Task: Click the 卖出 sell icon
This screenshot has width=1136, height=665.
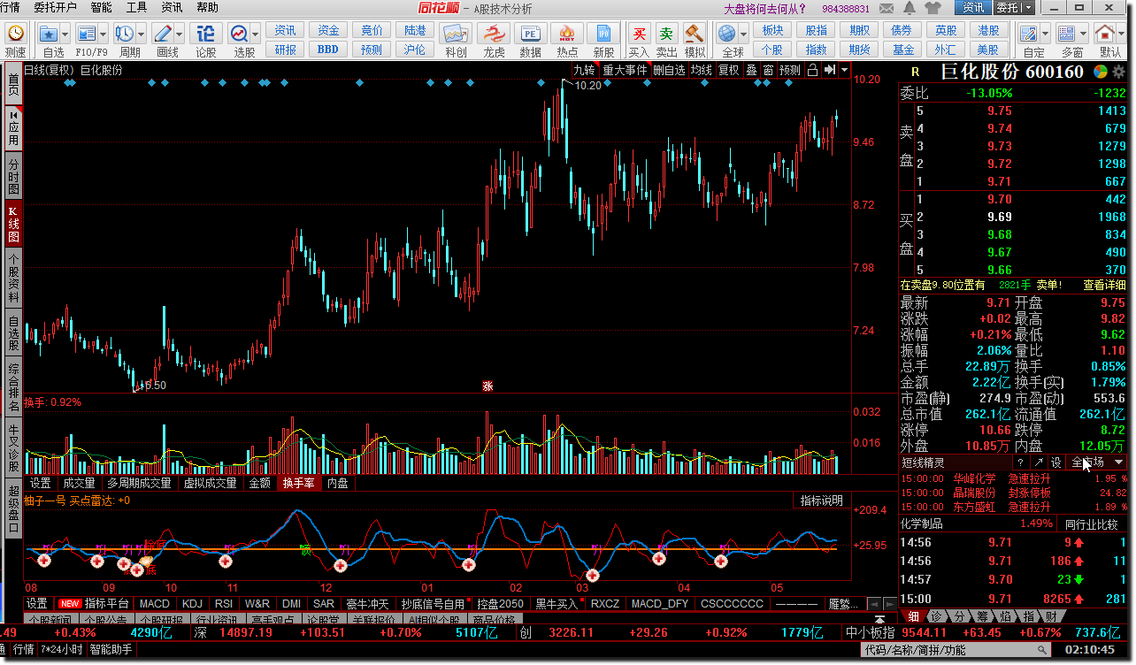Action: [666, 34]
